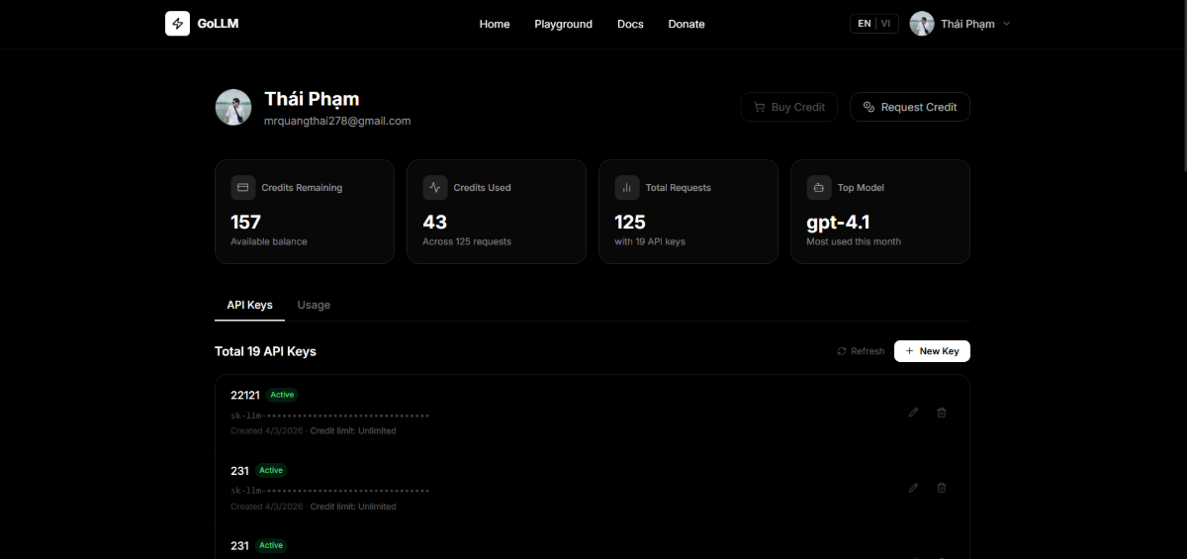
Task: Click the 22121 key name
Action: tap(245, 395)
